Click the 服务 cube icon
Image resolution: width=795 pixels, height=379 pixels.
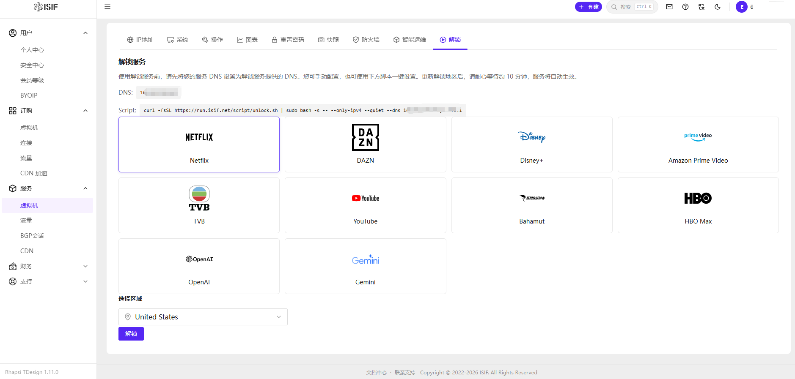point(13,188)
